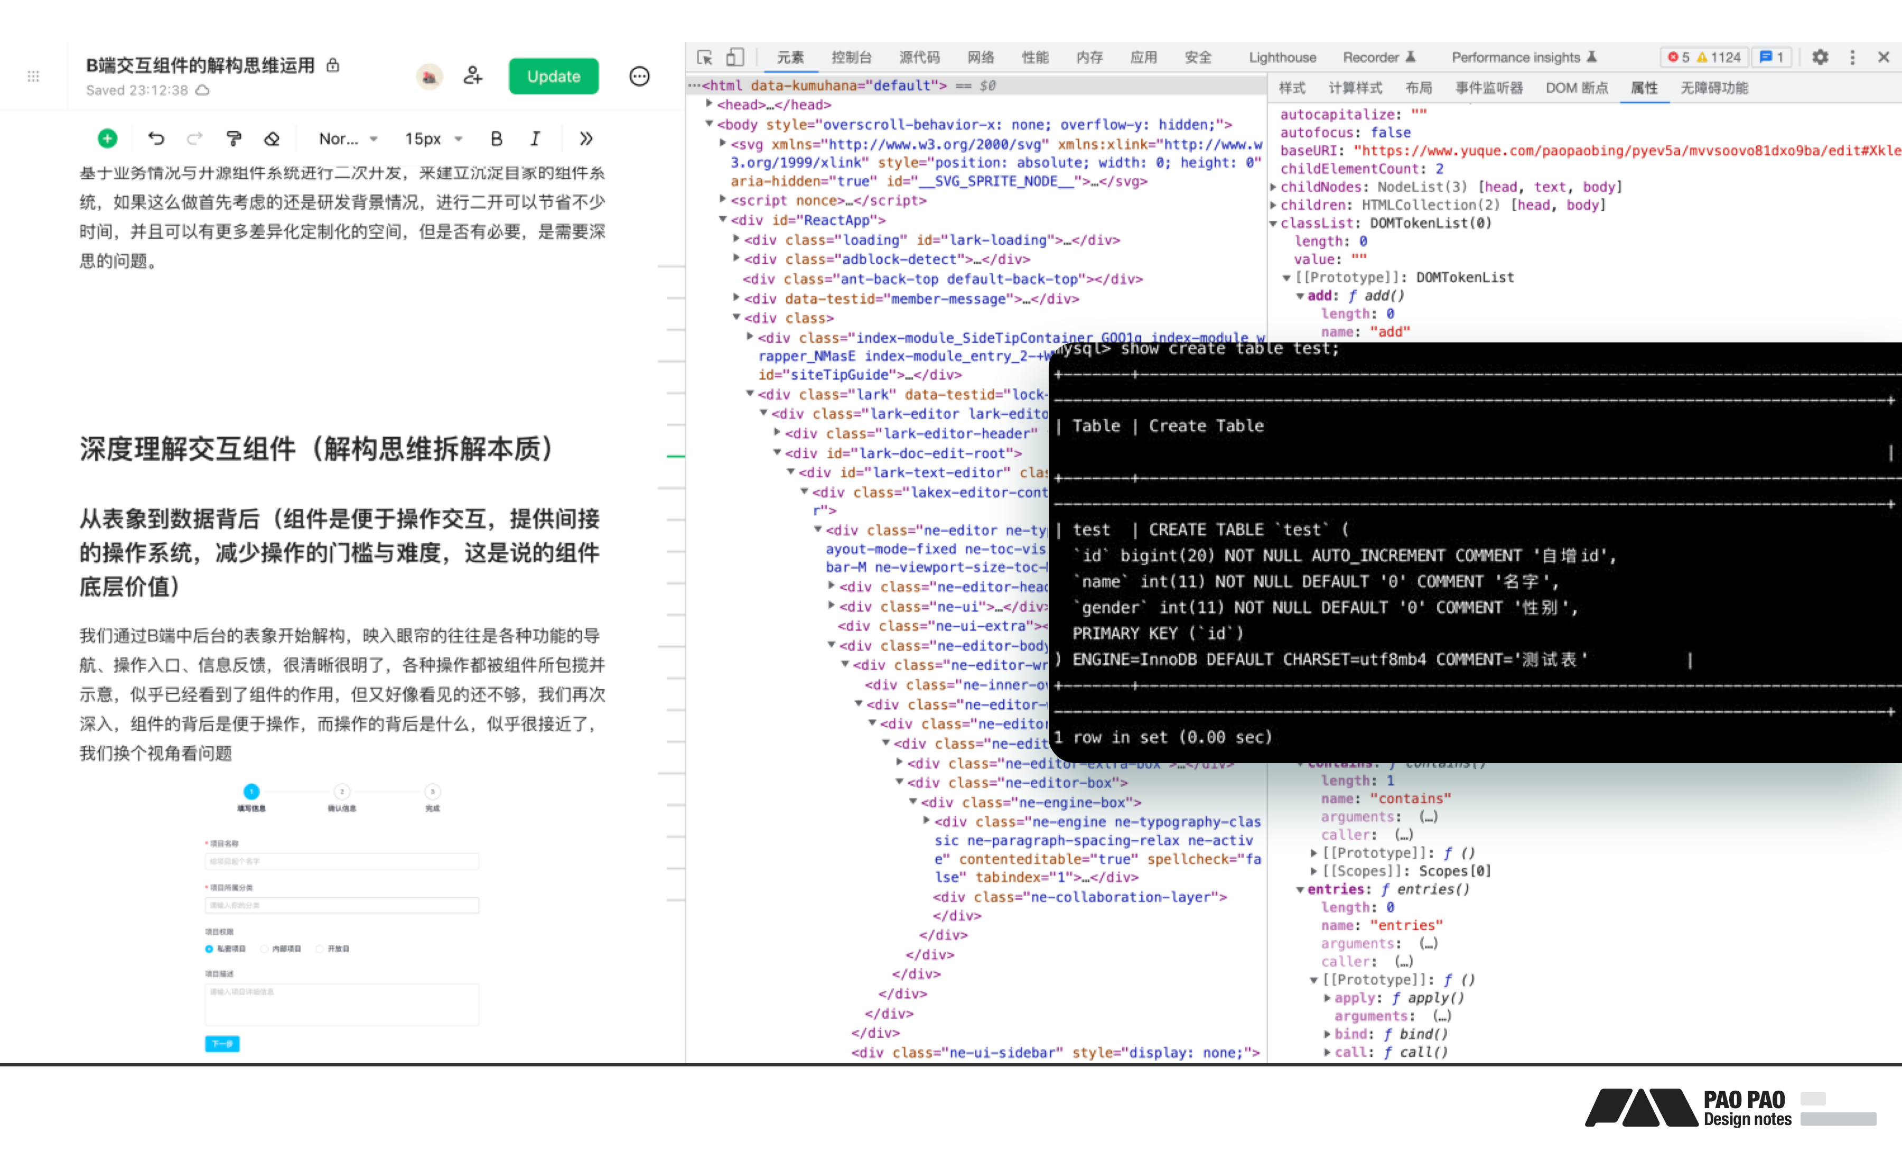The image size is (1902, 1152).
Task: Click the clear formatting eraser icon
Action: 272,138
